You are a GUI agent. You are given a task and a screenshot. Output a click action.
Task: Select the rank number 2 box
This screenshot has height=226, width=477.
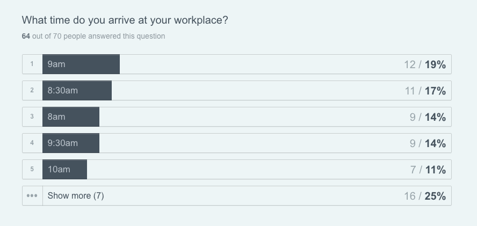(32, 91)
